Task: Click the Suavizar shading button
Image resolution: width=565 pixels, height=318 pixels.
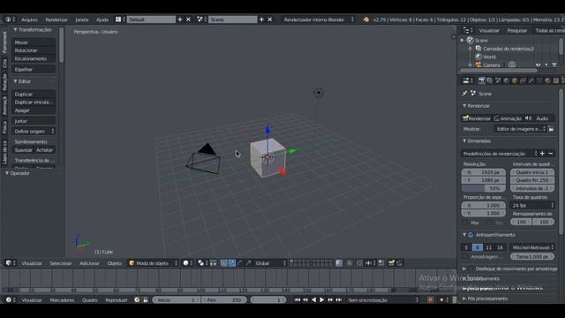Action: pos(24,150)
